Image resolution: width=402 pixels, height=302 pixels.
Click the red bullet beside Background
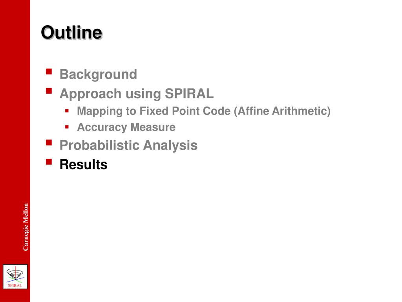(x=49, y=72)
